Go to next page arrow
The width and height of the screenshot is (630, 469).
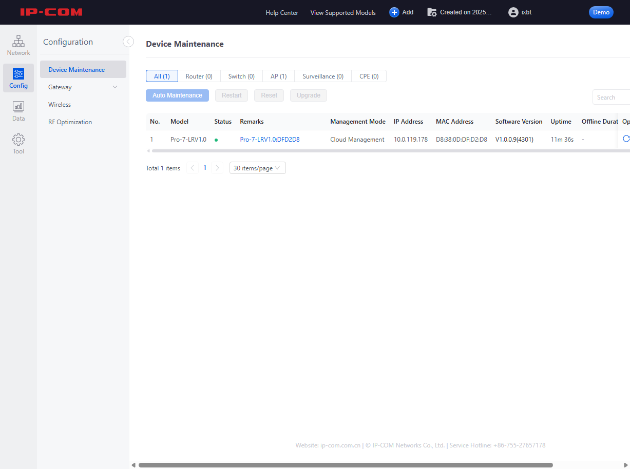tap(217, 168)
